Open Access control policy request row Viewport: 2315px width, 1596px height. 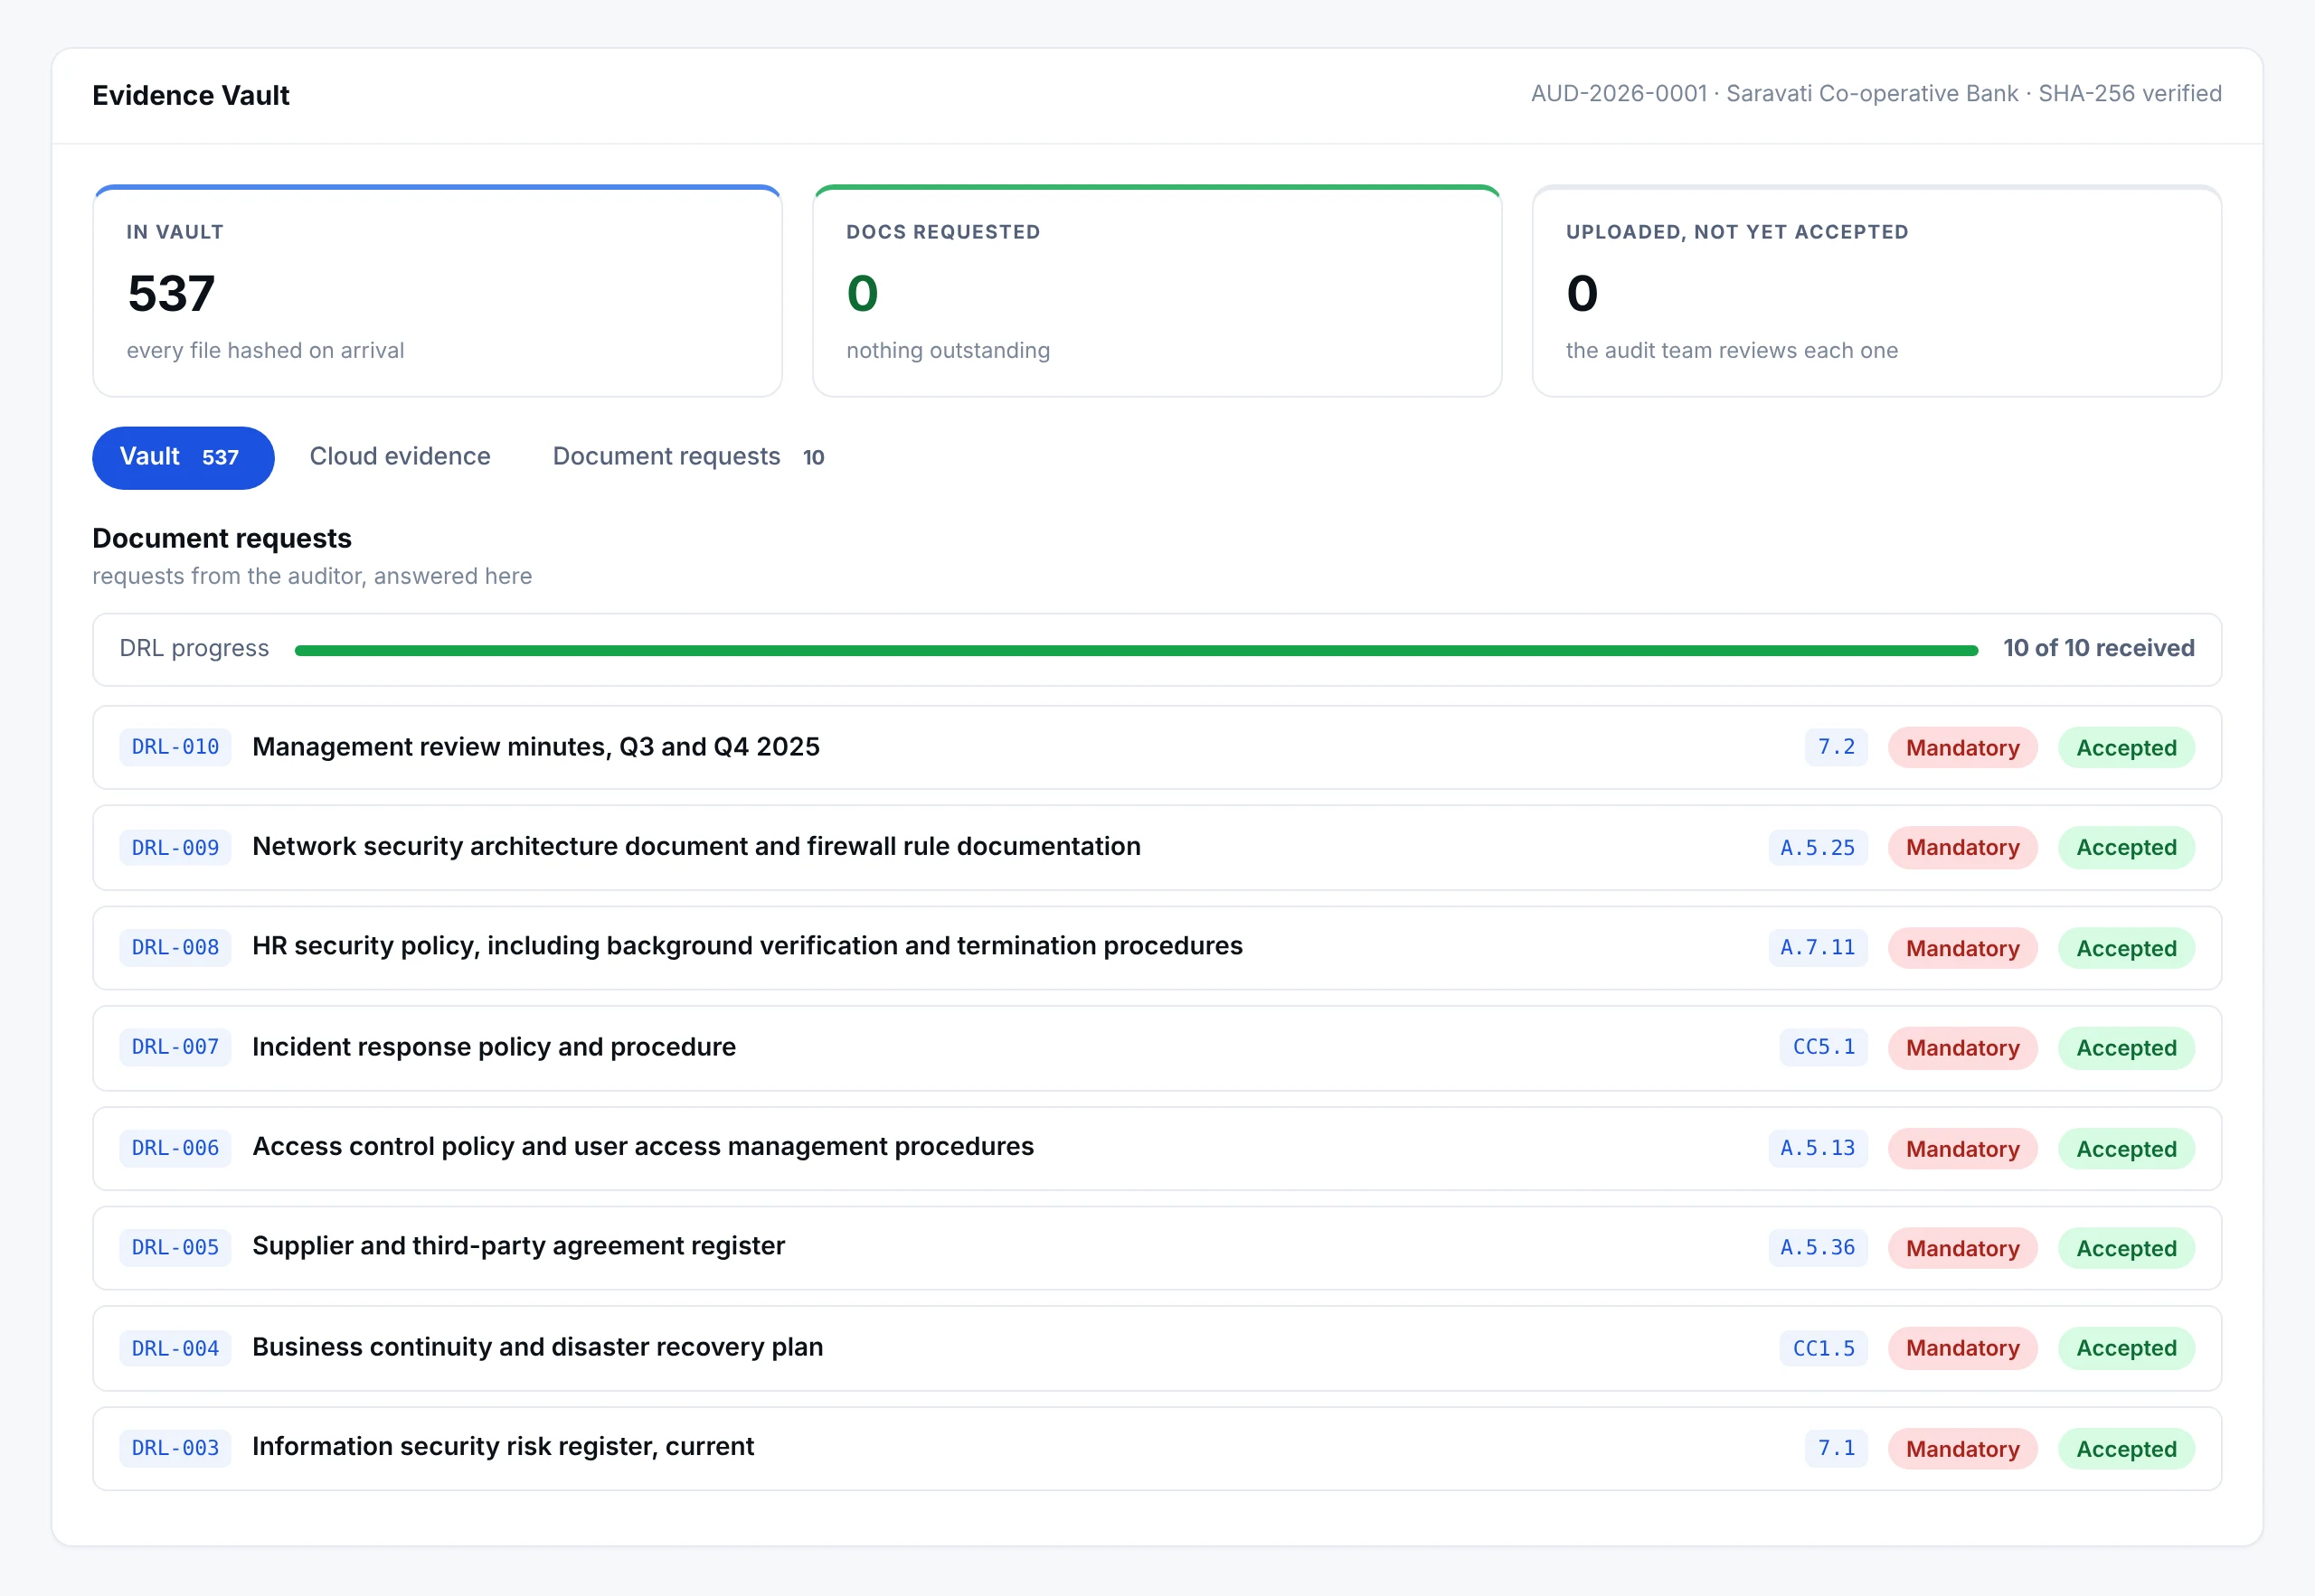tap(1157, 1148)
